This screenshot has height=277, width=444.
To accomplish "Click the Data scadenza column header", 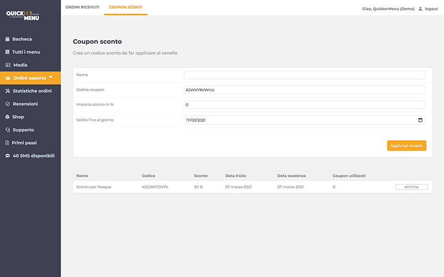I will 291,176.
